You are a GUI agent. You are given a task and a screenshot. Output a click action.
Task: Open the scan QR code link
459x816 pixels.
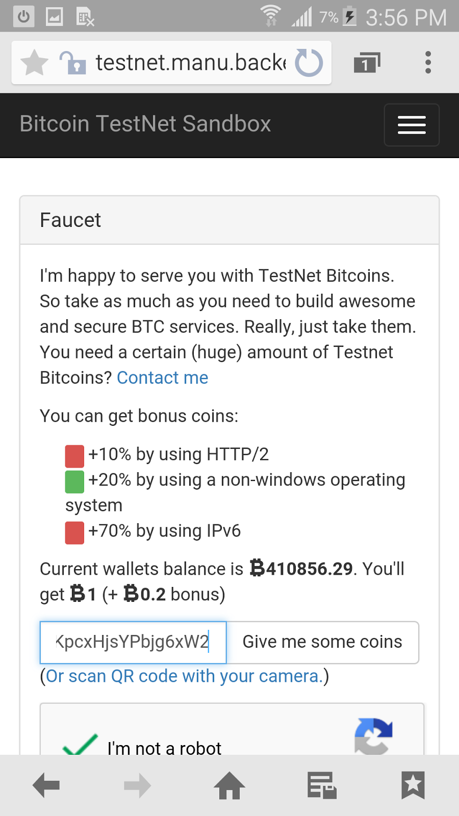[x=184, y=676]
